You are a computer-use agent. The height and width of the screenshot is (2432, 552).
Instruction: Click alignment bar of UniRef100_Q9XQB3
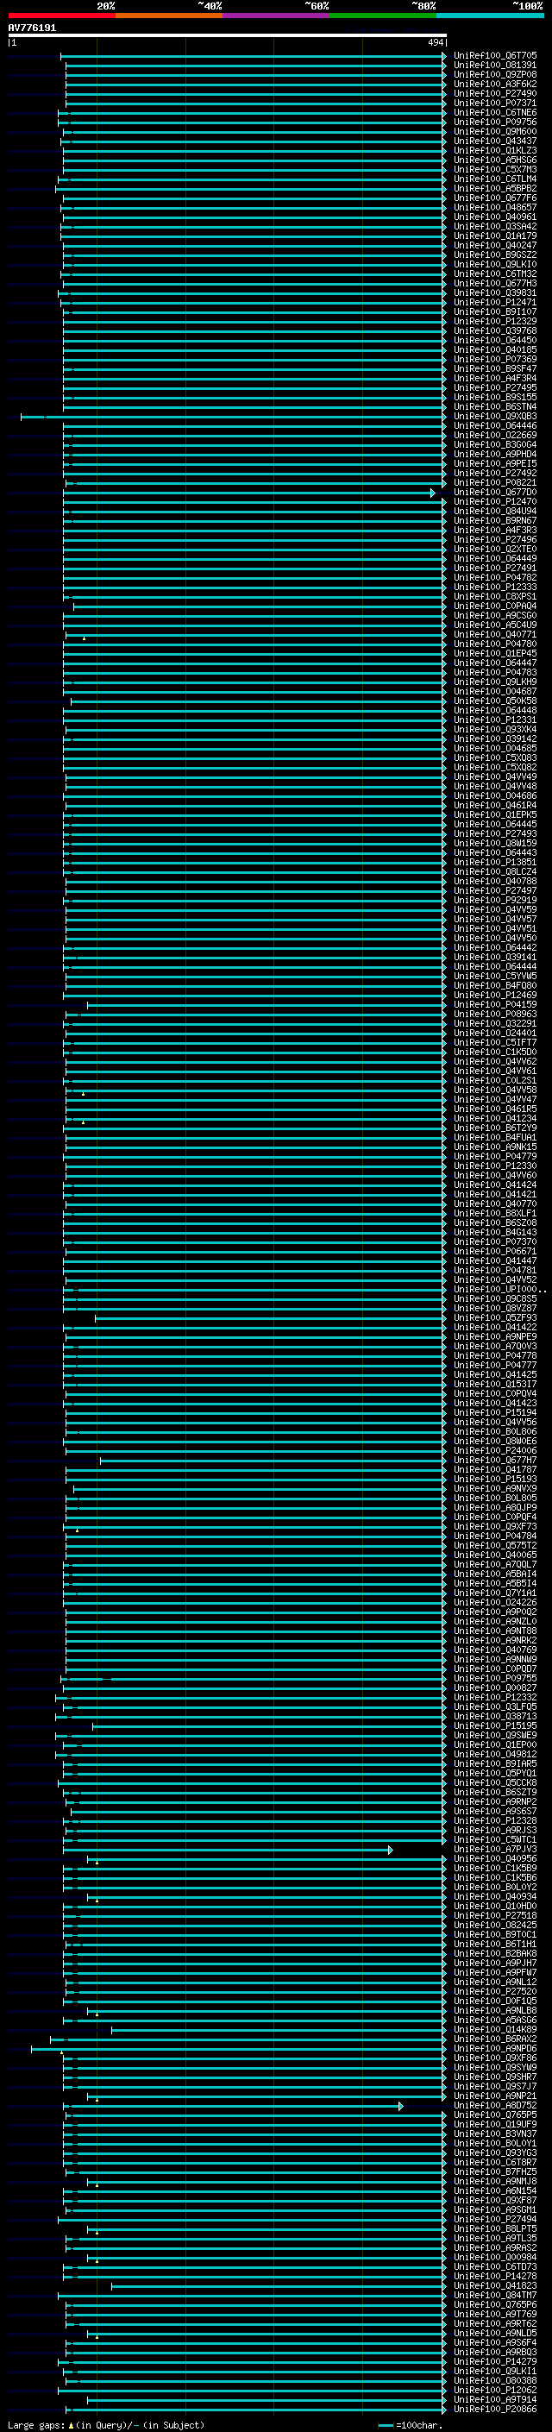pos(233,417)
